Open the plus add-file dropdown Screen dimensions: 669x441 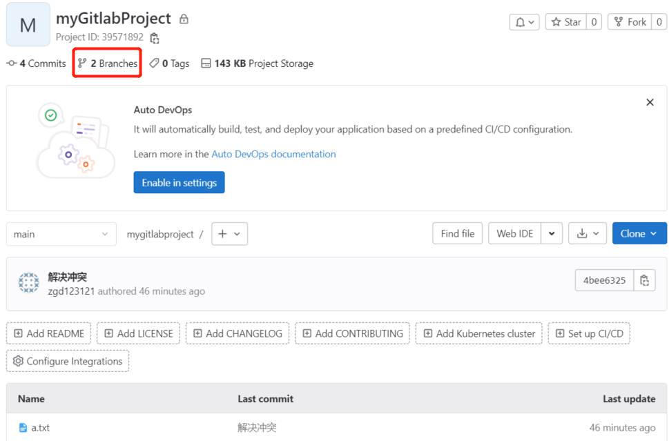pyautogui.click(x=229, y=234)
